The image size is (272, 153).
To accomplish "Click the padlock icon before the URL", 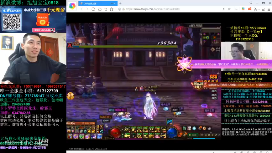I will (123, 9).
